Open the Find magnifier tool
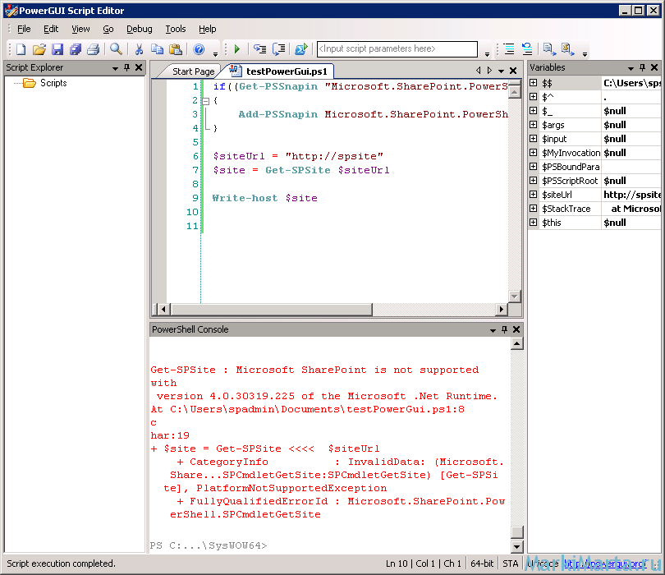Viewport: 665px width, 575px height. 116,49
